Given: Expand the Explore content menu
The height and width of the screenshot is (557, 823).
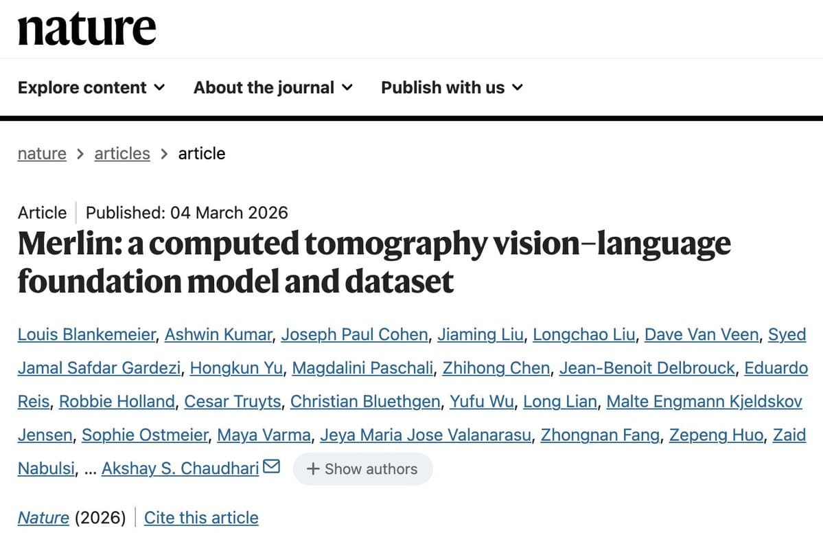Looking at the screenshot, I should point(91,88).
